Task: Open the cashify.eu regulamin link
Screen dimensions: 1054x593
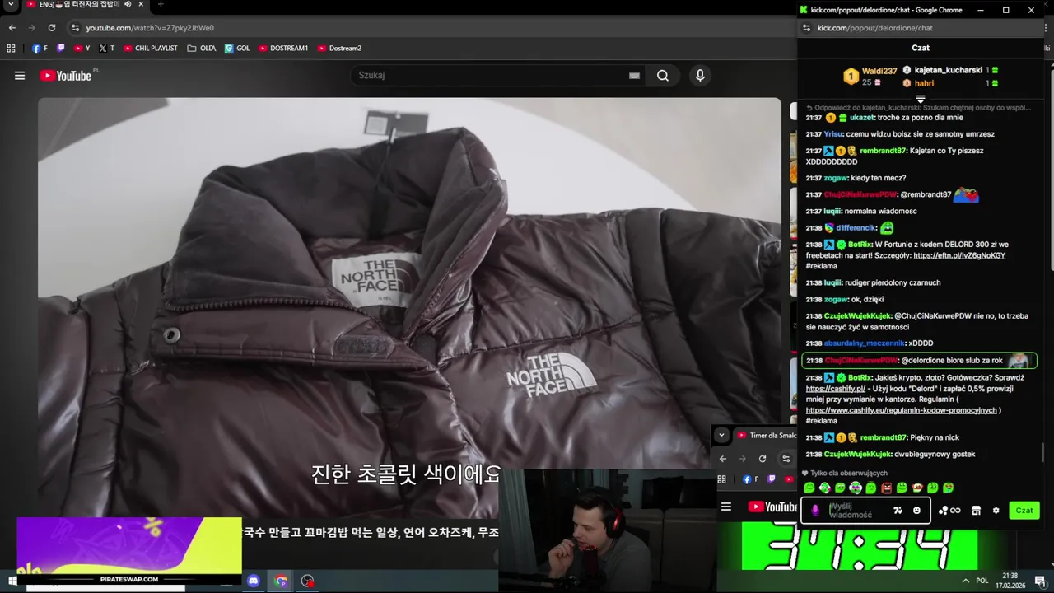Action: [x=902, y=410]
